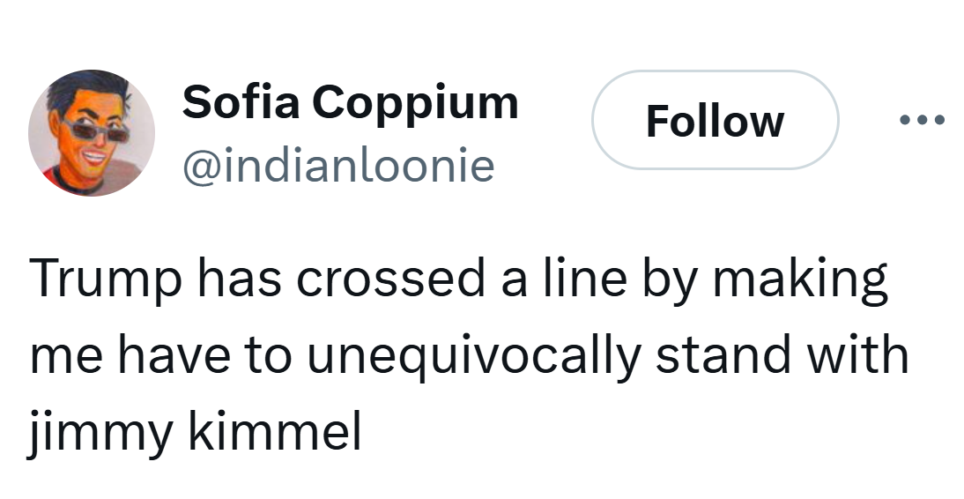
Task: Open Sofia Coppium's profile picture
Action: 92,133
